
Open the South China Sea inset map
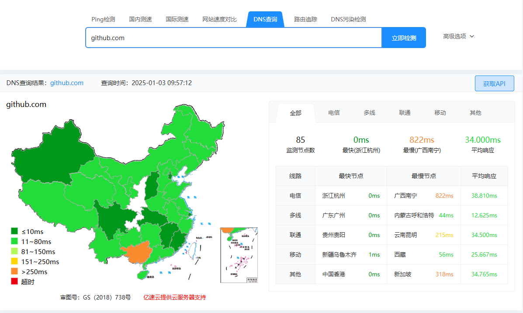click(239, 255)
